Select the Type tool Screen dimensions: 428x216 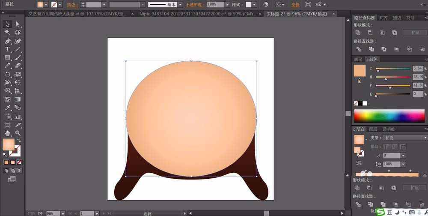pos(8,49)
